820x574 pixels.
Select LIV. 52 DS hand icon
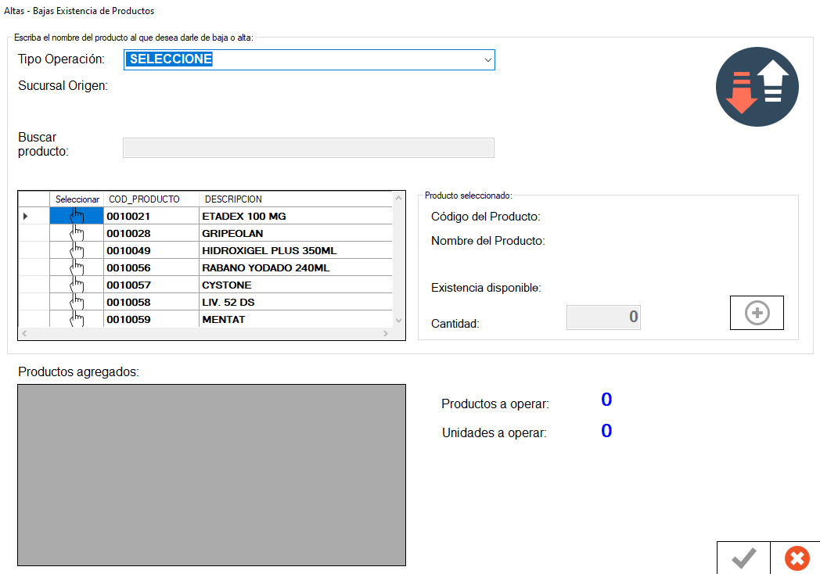[x=77, y=302]
